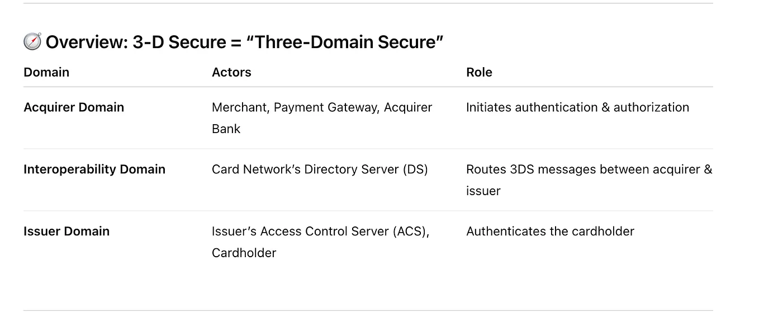The width and height of the screenshot is (759, 312).
Task: Click Card Network's Directory Server (DS) cell
Action: pyautogui.click(x=320, y=169)
